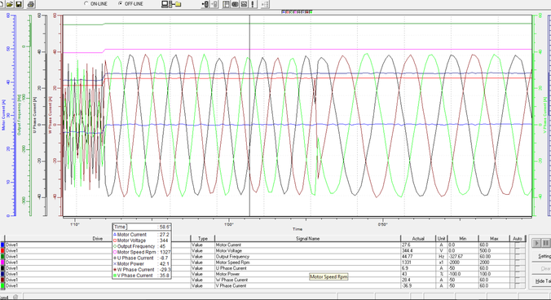
Task: Click the V Phase Current axis on right
Action: (x=540, y=115)
